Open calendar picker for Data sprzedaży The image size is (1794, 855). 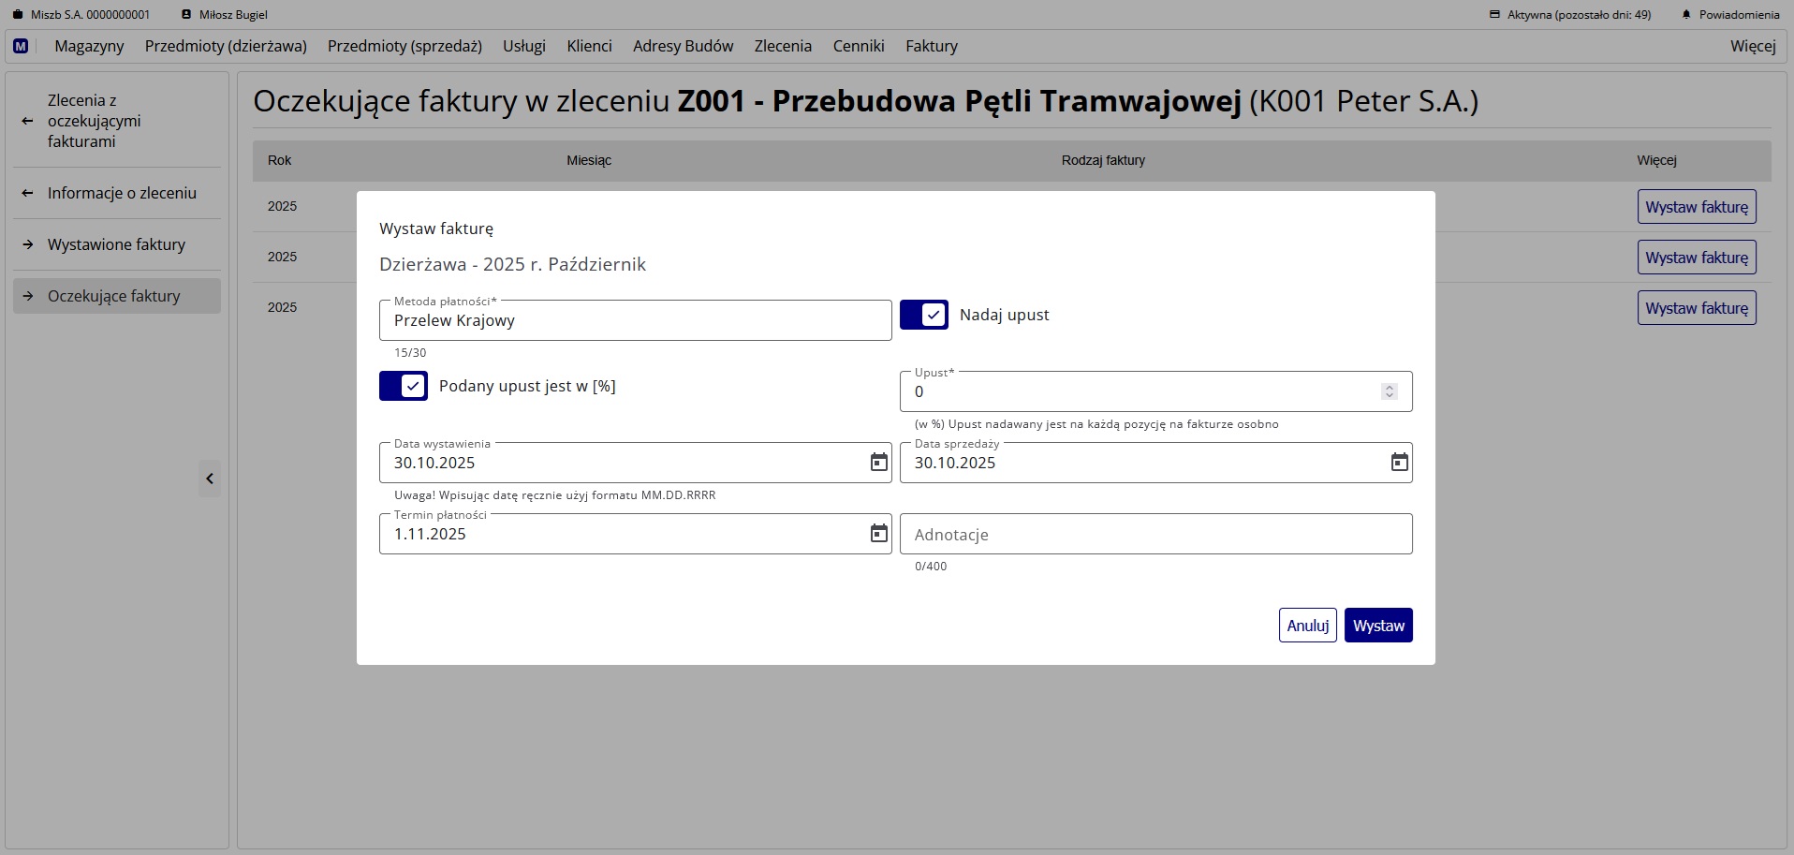click(1399, 463)
